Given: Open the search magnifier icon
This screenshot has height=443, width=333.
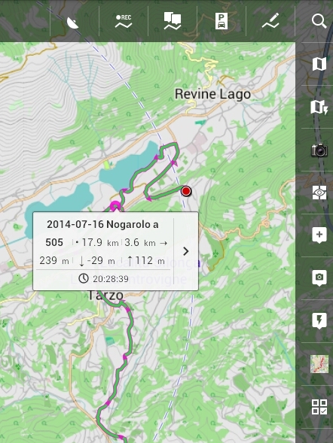Looking at the screenshot, I should (319, 22).
